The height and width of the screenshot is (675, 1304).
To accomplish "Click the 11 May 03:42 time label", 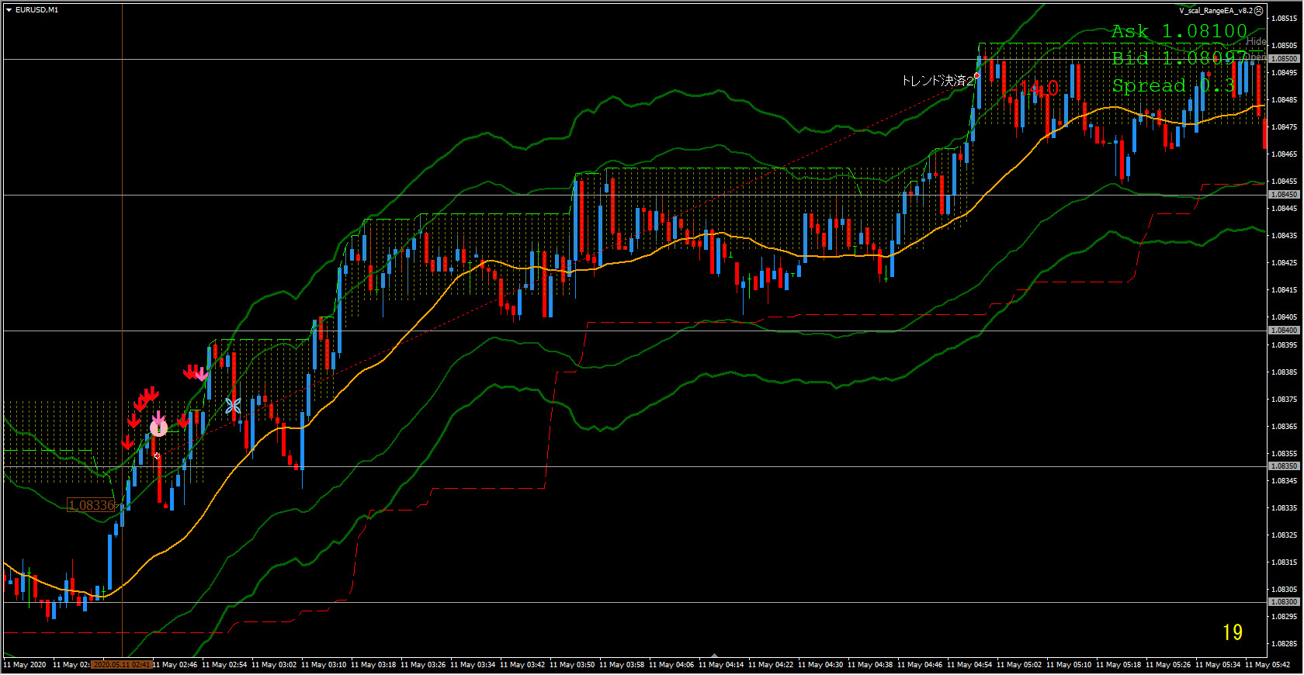I will pos(522,665).
